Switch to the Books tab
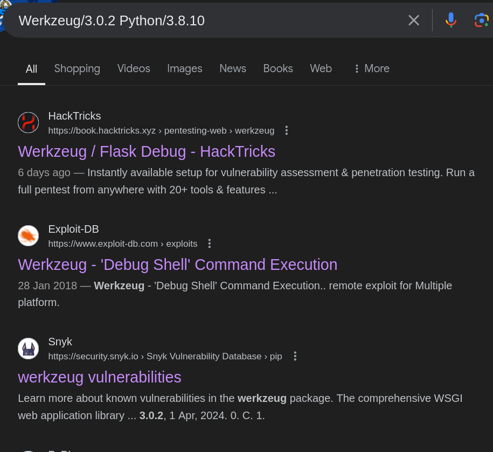Viewport: 493px width, 452px height. point(277,68)
